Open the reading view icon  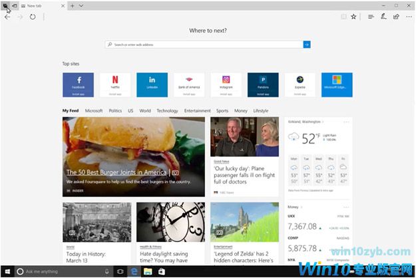[343, 17]
